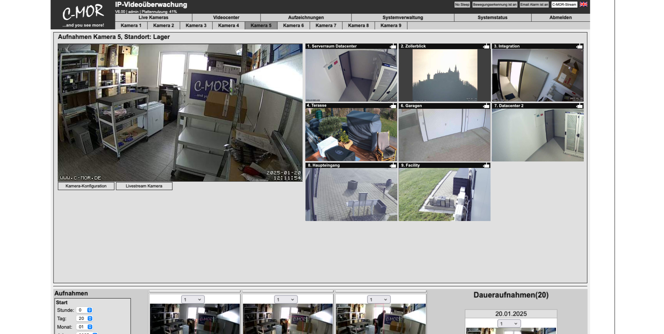Viewport: 664px width, 334px height.
Task: Click the large Kamera 5 Lager image
Action: pyautogui.click(x=180, y=113)
